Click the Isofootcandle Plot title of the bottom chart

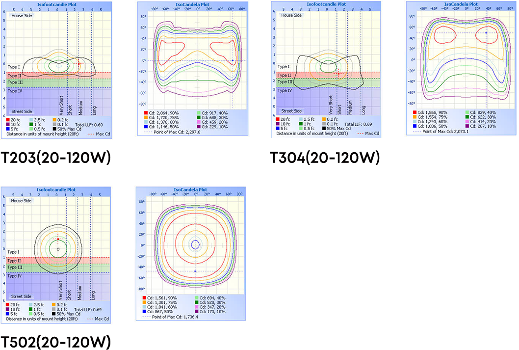click(x=57, y=190)
